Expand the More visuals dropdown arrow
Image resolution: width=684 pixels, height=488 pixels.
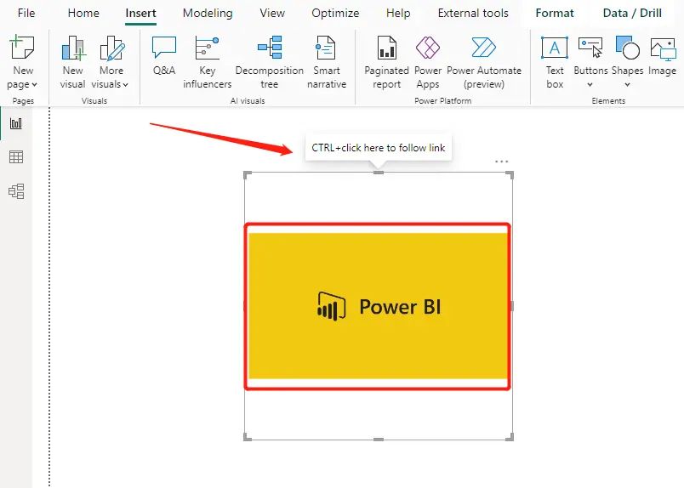126,85
